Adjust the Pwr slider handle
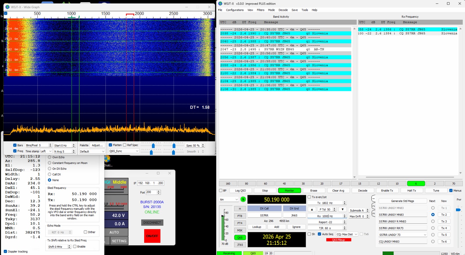 pyautogui.click(x=458, y=210)
